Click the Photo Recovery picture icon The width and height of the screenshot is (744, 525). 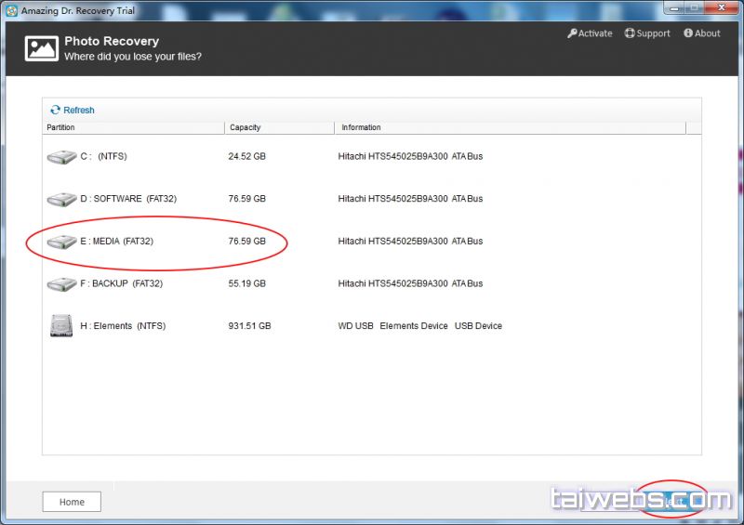(x=41, y=48)
